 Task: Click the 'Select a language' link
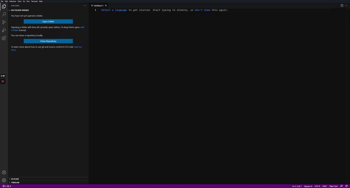point(114,10)
